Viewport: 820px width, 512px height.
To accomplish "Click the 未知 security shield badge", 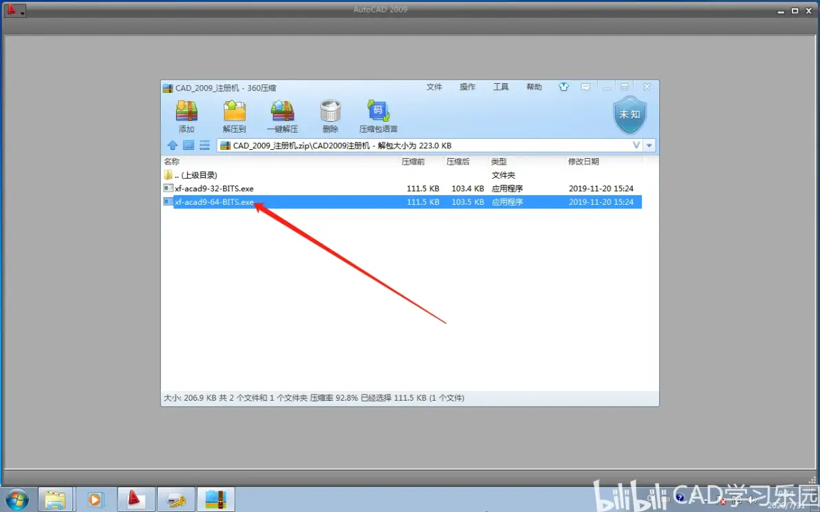I will pyautogui.click(x=629, y=114).
